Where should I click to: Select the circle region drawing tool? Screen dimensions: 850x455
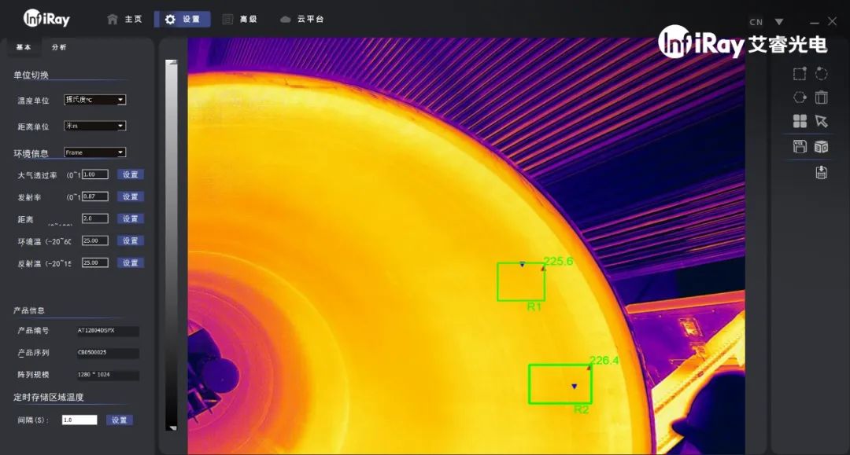click(822, 74)
